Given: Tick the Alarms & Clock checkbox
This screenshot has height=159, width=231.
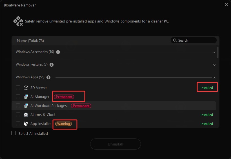Looking at the screenshot, I should [18, 115].
